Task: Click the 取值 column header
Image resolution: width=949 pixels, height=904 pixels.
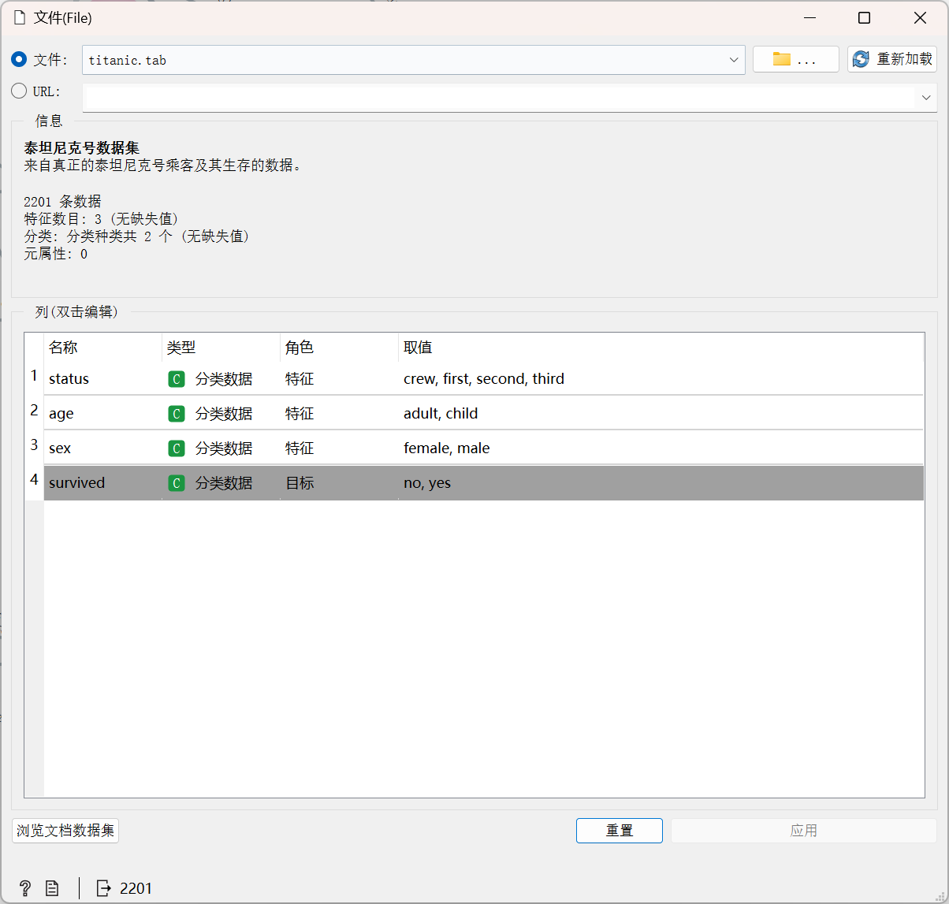Action: click(661, 348)
